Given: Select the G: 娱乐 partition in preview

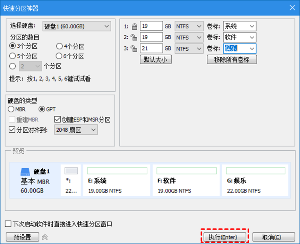Looking at the screenshot, I should point(255,180).
